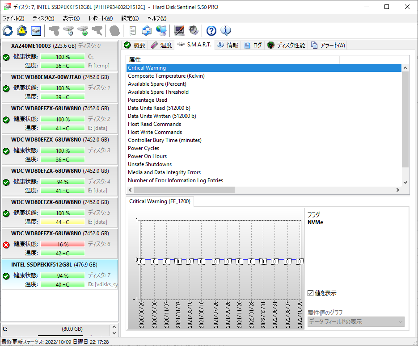Click the down arrow beside the C: volume

click(114, 333)
